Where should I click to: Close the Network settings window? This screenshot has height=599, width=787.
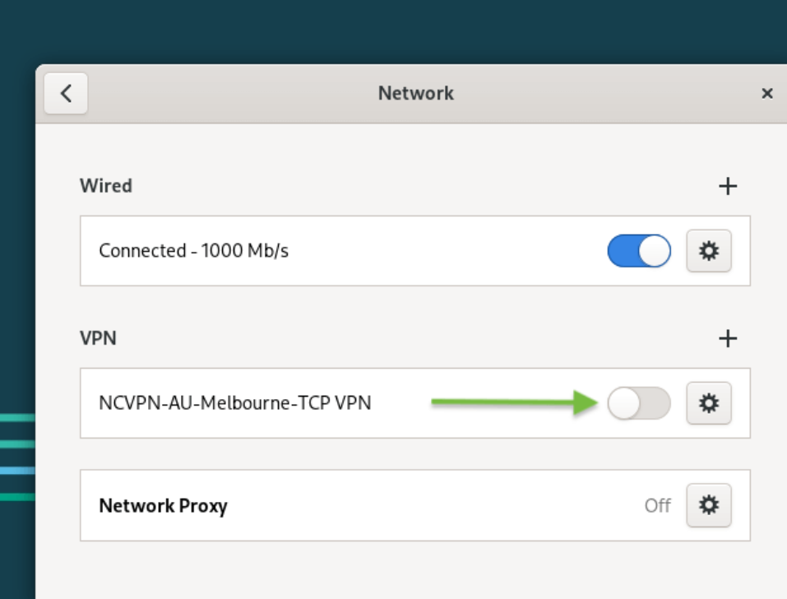766,94
